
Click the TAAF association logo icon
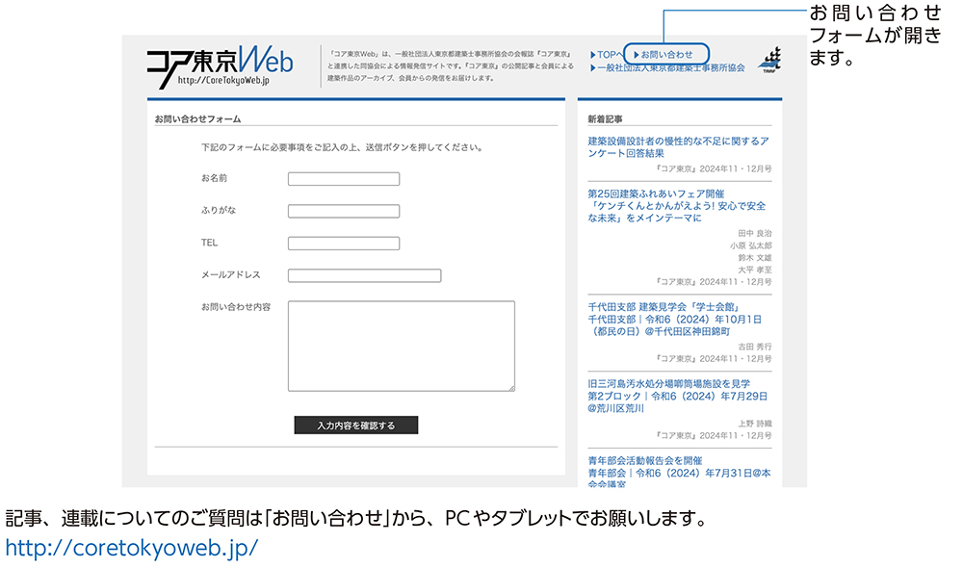click(x=771, y=59)
